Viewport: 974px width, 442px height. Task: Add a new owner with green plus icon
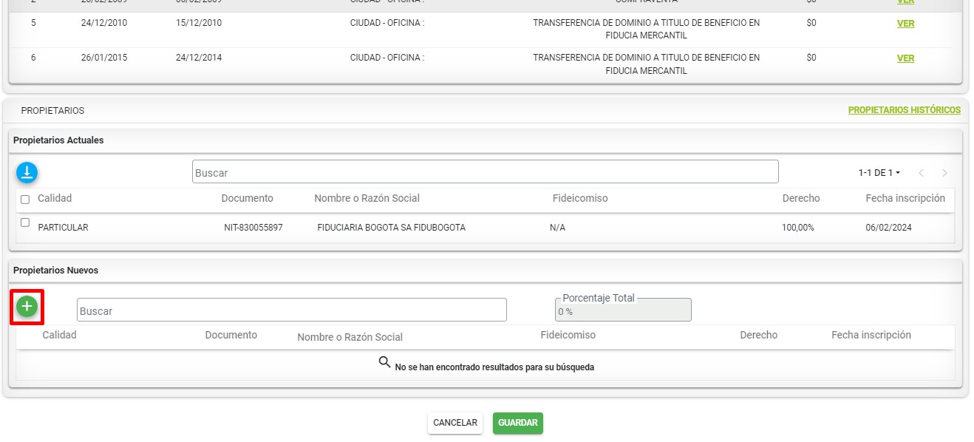click(27, 306)
